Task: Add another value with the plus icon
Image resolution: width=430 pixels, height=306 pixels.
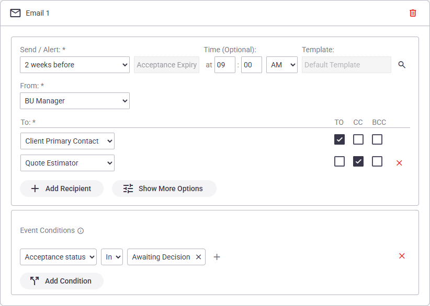Action: tap(217, 257)
